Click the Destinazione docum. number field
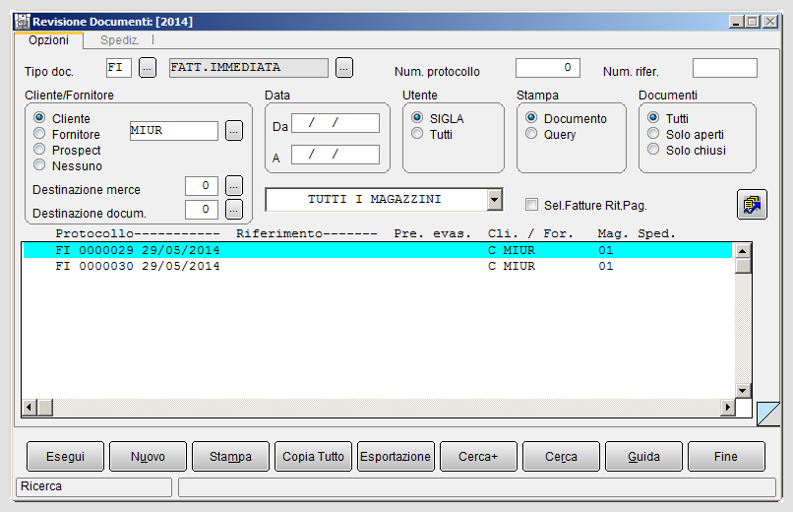Screen dimensions: 793x512 tap(202, 210)
